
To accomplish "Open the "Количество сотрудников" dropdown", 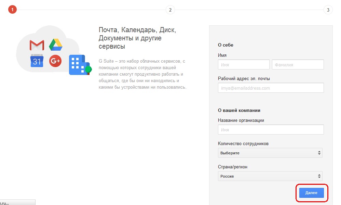I will point(270,153).
